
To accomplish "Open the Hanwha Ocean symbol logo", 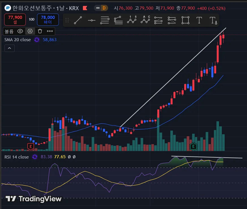I will click(x=8, y=8).
